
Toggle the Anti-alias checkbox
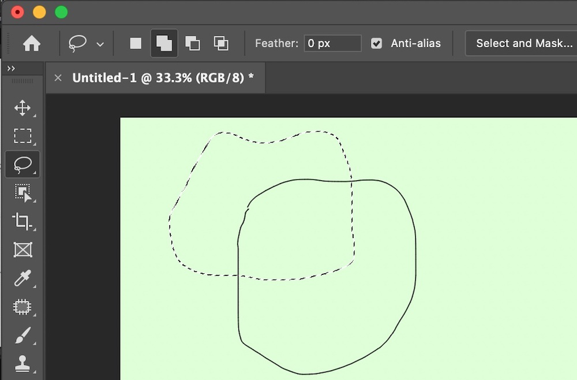pyautogui.click(x=377, y=43)
